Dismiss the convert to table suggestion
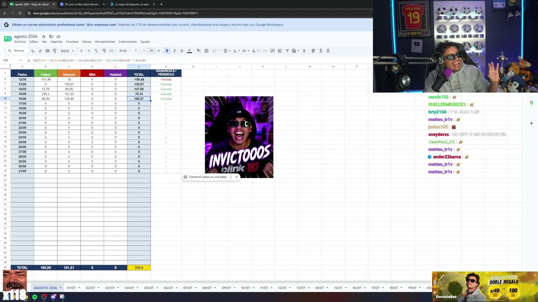Viewport: 538px width, 302px height. [x=237, y=177]
